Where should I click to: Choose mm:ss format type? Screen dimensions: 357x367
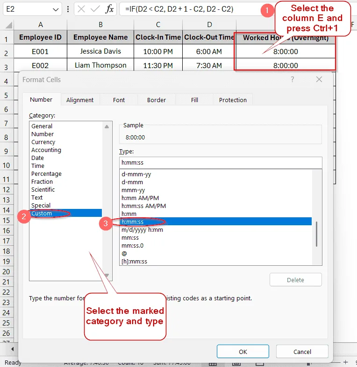click(x=216, y=238)
